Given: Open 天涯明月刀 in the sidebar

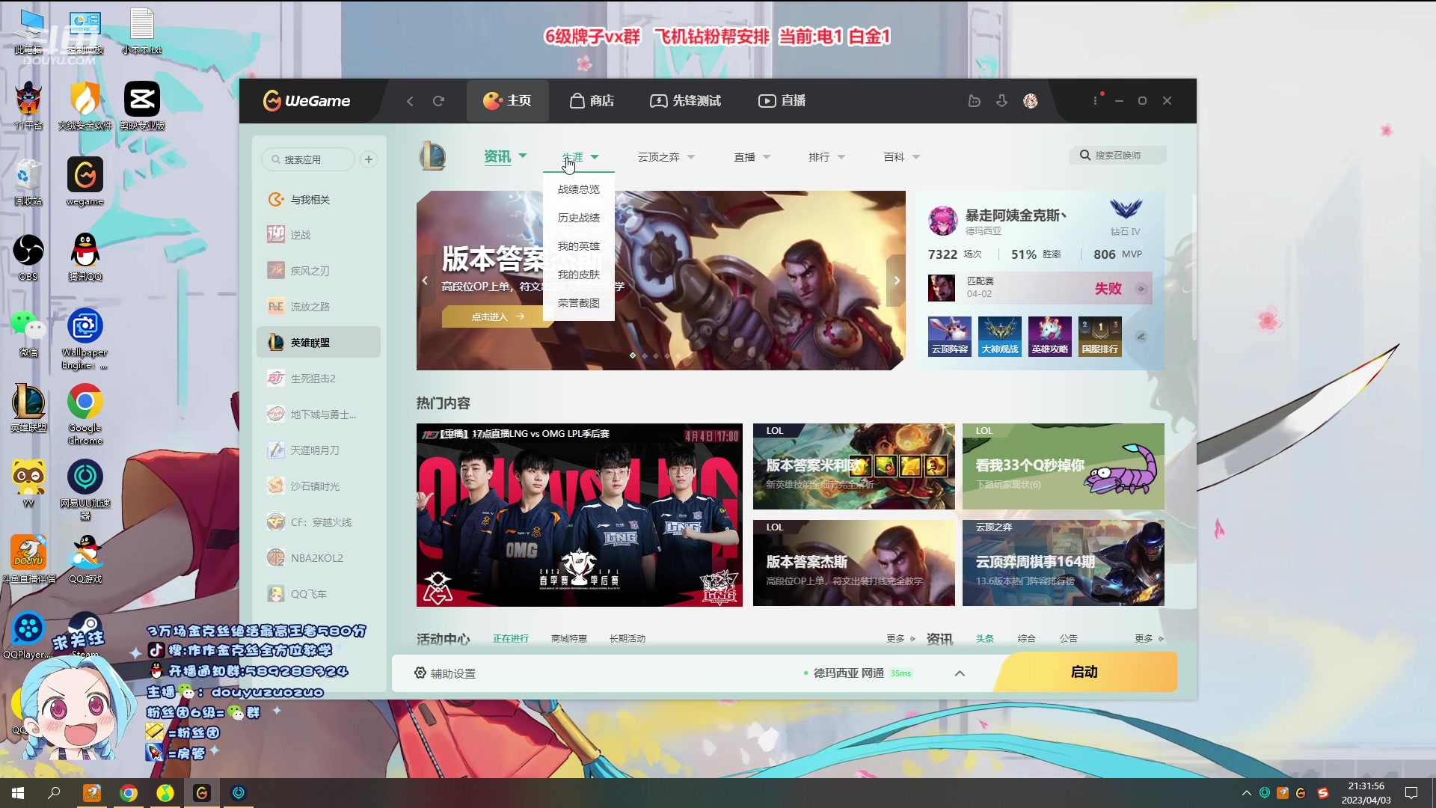Looking at the screenshot, I should 319,450.
